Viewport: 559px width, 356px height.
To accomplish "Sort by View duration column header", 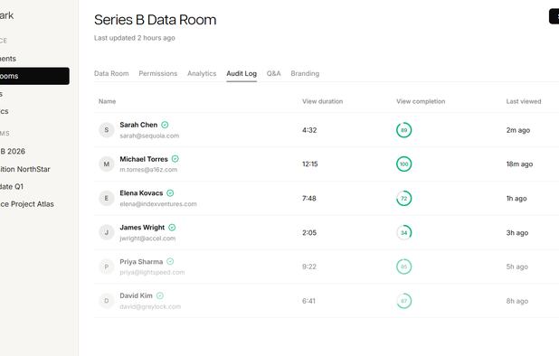I will (x=322, y=101).
